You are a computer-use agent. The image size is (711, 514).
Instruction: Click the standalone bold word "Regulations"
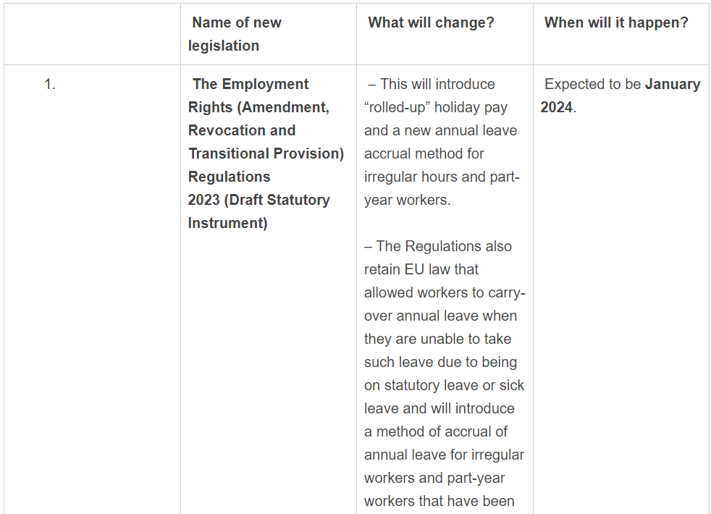pos(229,177)
